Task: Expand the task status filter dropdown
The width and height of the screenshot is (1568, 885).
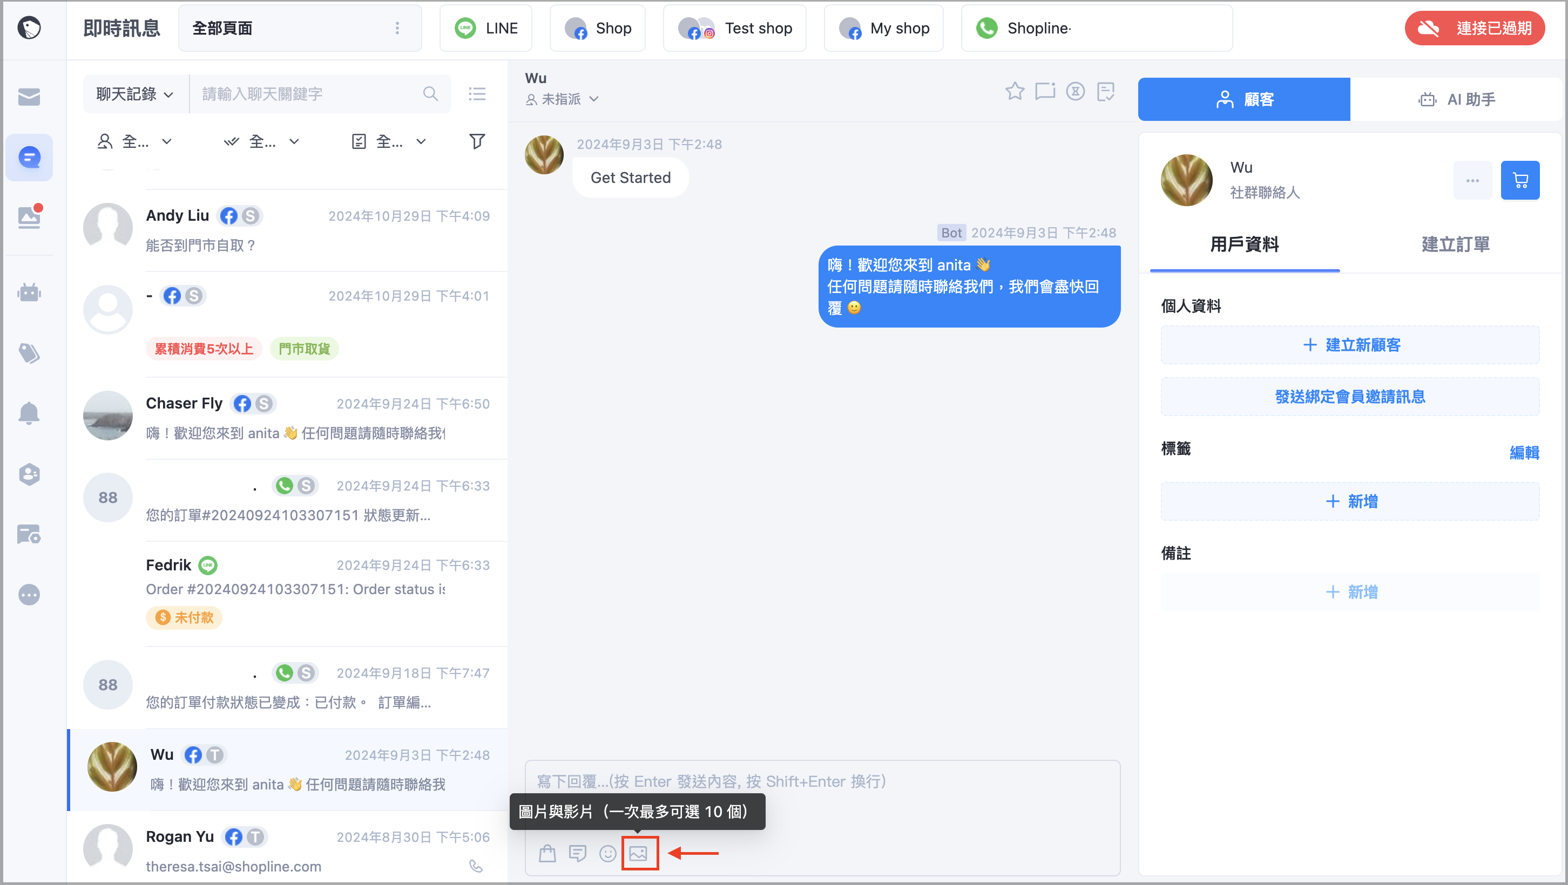Action: coord(389,141)
